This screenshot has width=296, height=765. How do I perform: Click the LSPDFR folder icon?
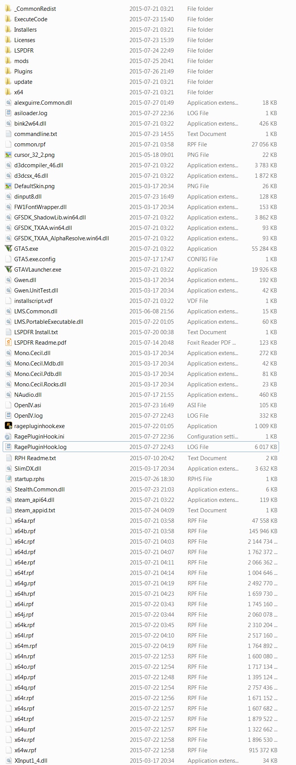click(x=8, y=50)
